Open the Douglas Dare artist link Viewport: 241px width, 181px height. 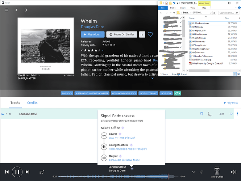click(x=92, y=27)
